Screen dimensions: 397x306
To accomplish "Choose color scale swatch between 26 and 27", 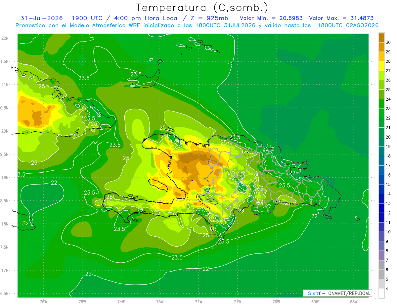I will point(381,75).
